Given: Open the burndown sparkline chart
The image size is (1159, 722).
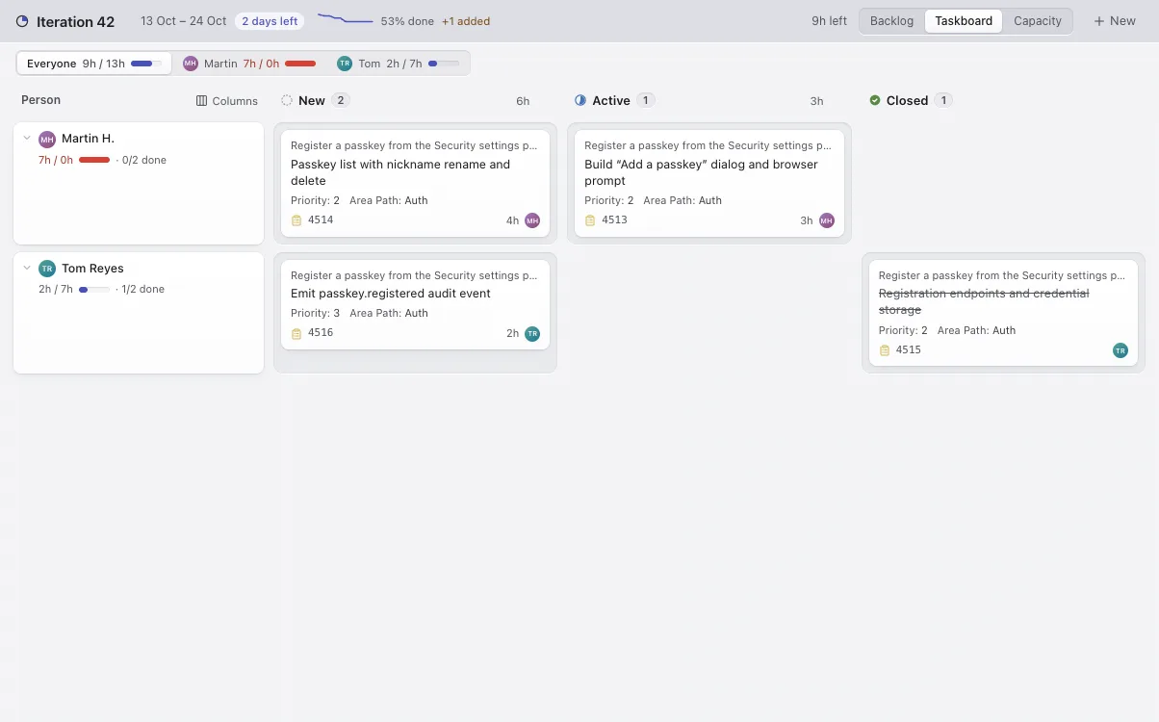Looking at the screenshot, I should 346,19.
